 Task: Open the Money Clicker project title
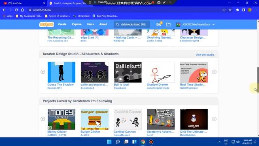tap(57, 132)
